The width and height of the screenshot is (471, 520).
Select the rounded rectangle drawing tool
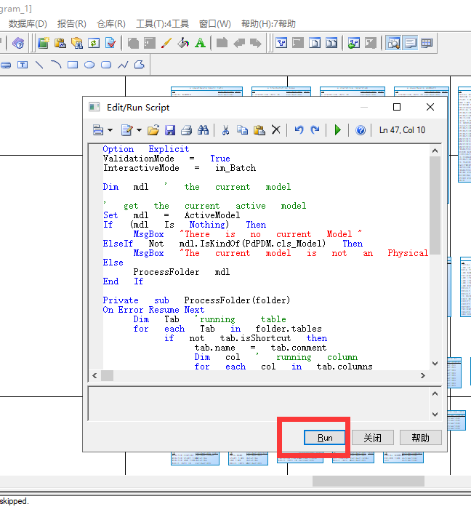(106, 65)
